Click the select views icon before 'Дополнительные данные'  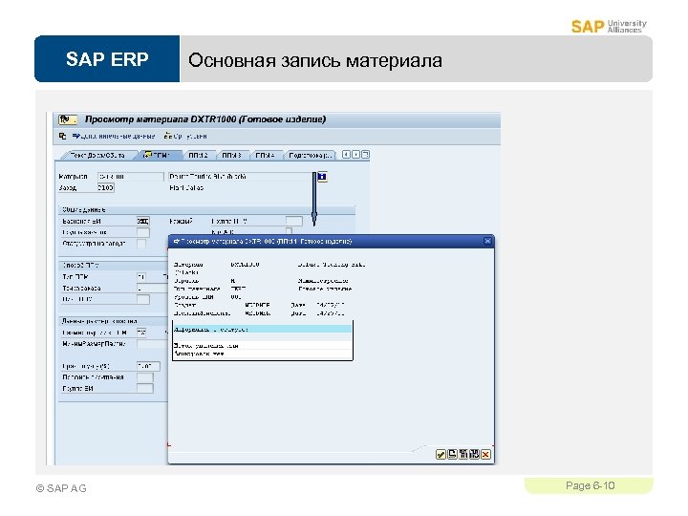pyautogui.click(x=63, y=136)
